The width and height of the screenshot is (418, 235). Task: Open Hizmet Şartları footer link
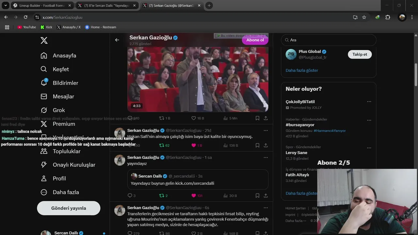coord(296,208)
